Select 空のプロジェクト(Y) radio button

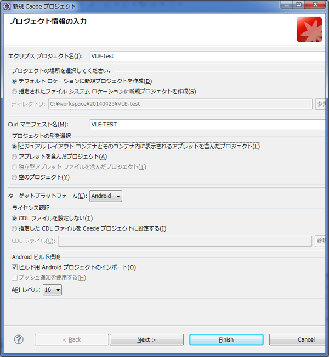[x=14, y=177]
